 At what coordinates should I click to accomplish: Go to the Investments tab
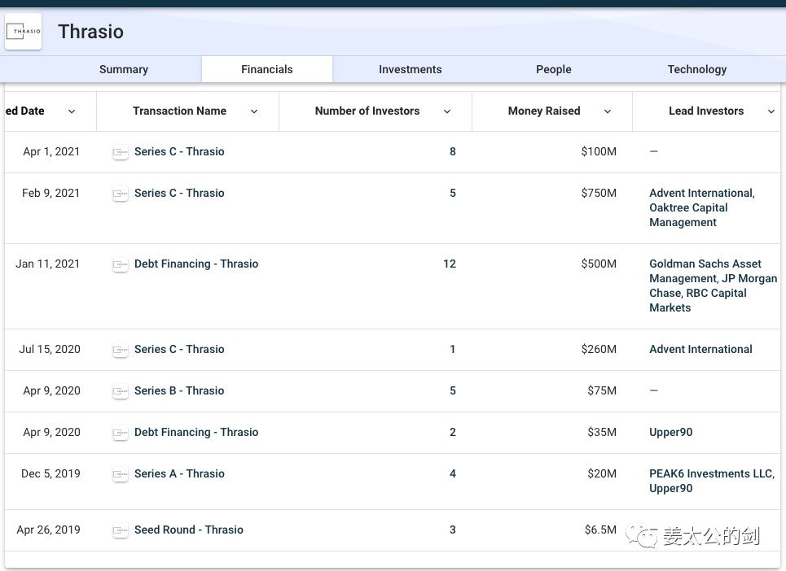coord(410,70)
